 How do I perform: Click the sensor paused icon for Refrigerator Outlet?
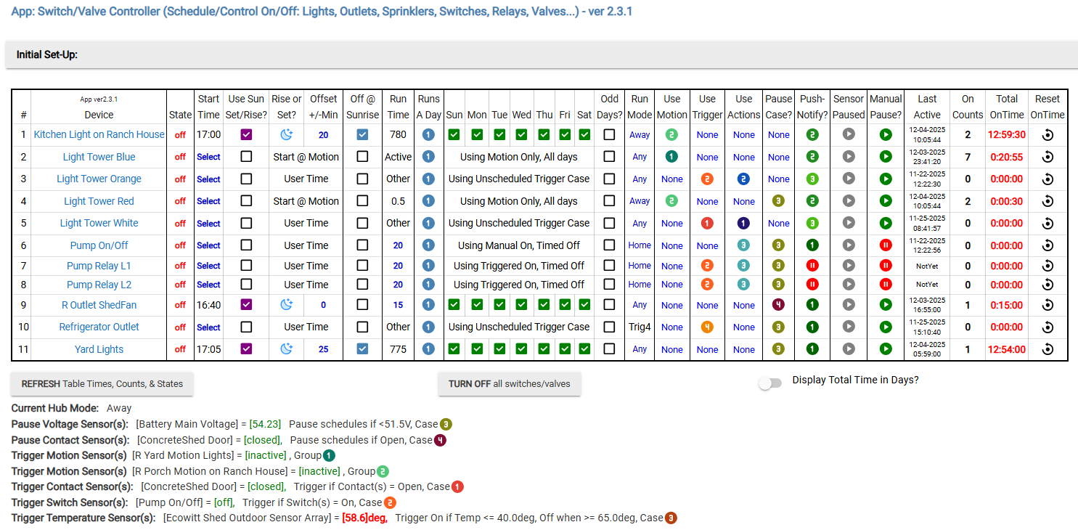[x=848, y=327]
